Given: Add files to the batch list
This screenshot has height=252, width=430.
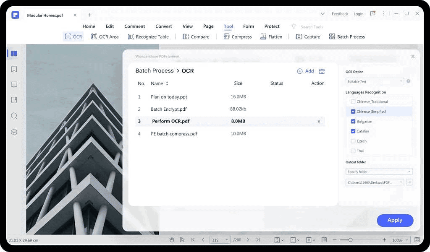Looking at the screenshot, I should coord(306,71).
